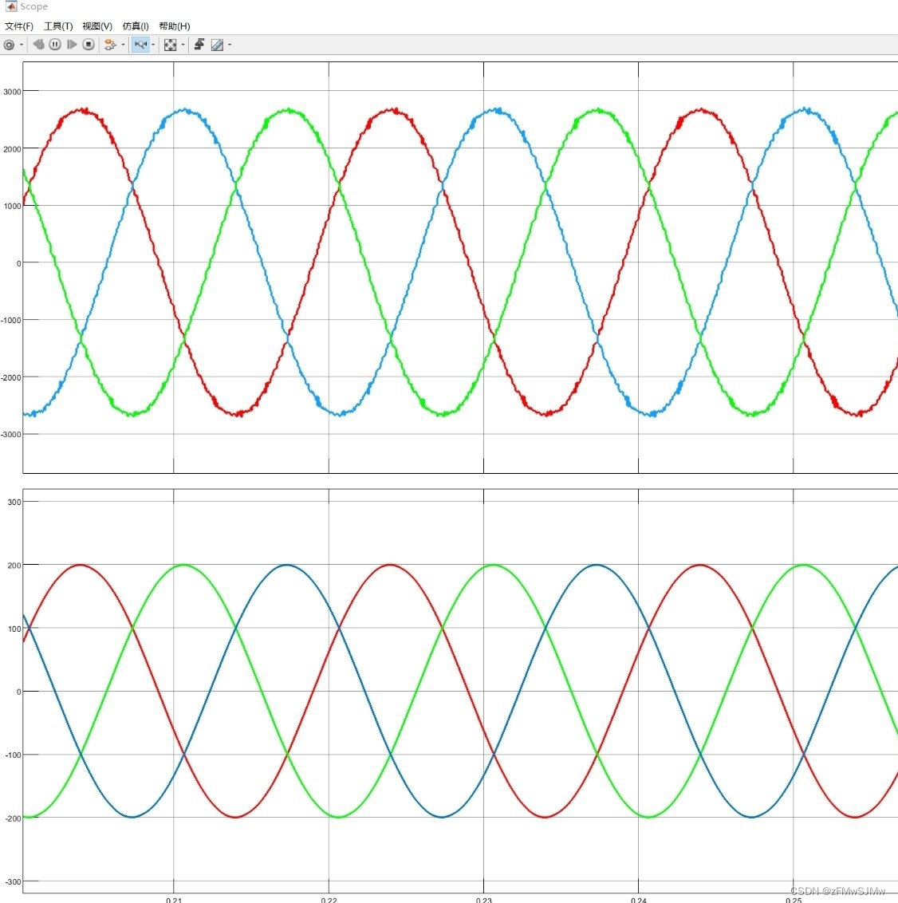Open the scope configuration properties gear
Viewport: 898px width, 903px height.
tap(10, 45)
